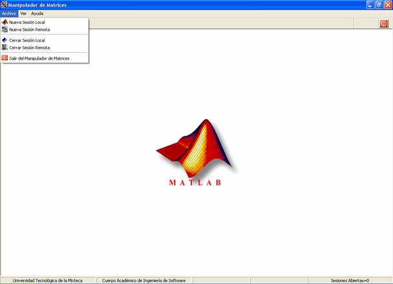Click the MATLAB logo image
The image size is (393, 284).
coord(195,153)
